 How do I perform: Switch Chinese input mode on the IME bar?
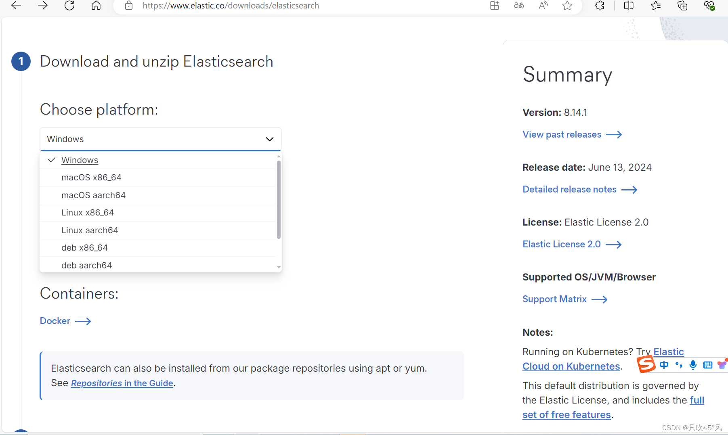click(664, 365)
